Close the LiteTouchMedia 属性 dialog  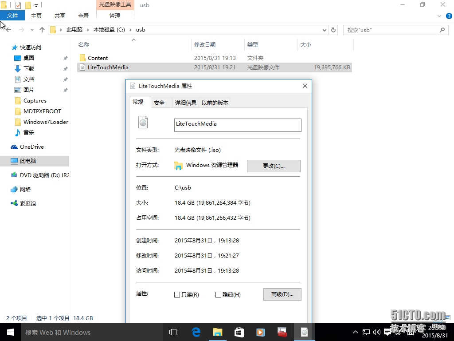[305, 86]
